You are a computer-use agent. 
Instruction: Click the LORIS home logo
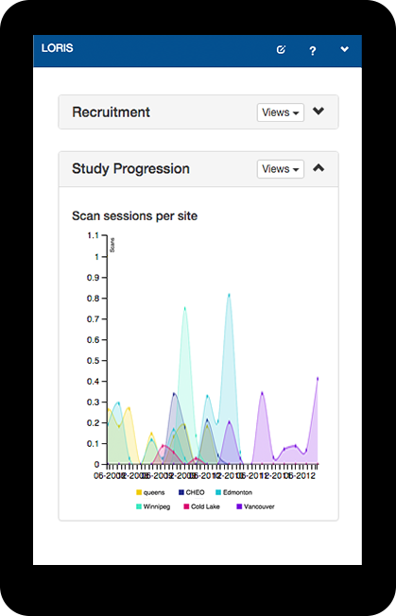click(x=58, y=48)
